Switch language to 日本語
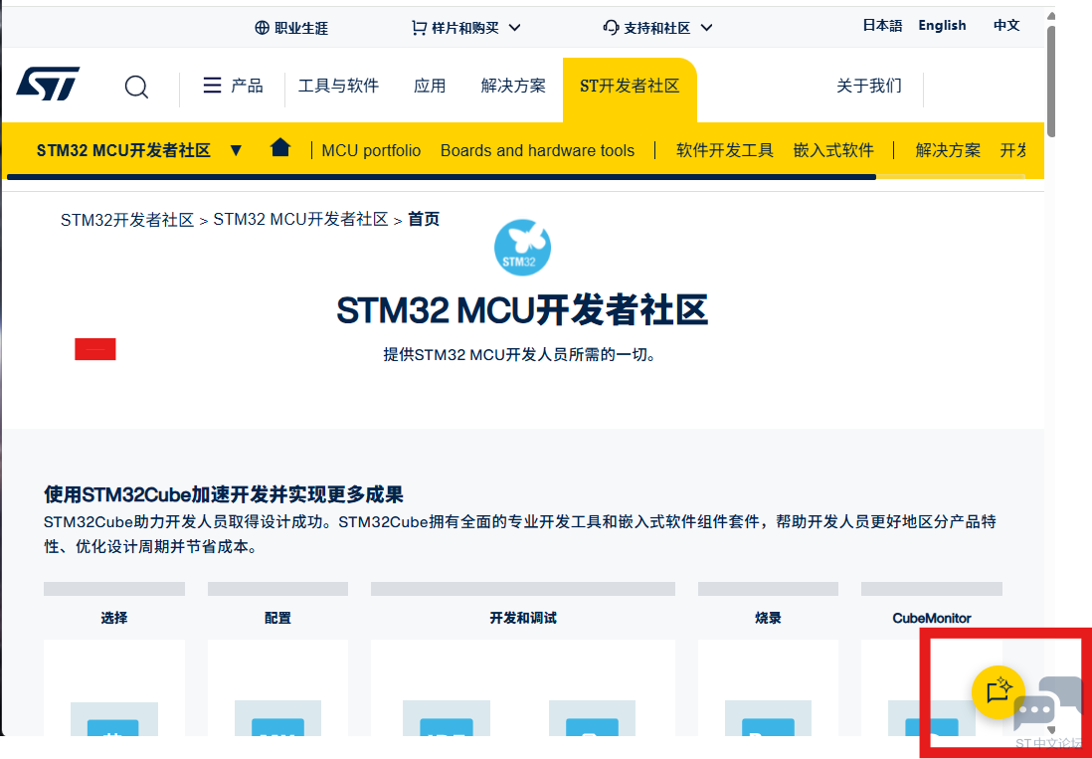 [x=882, y=26]
